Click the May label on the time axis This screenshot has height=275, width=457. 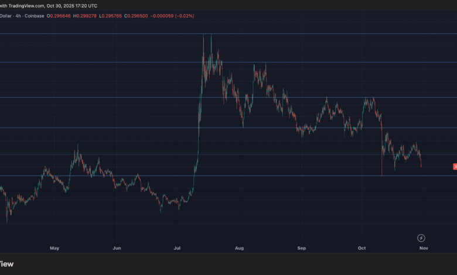(54, 248)
